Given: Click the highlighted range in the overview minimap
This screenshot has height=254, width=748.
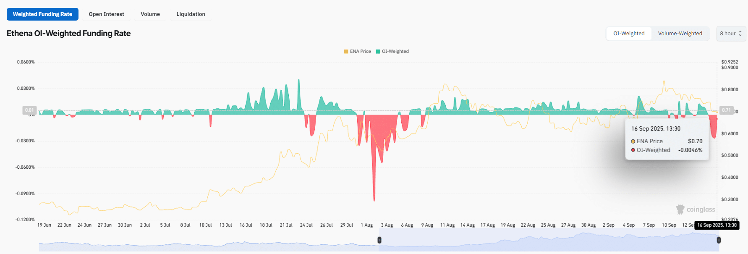Looking at the screenshot, I should pyautogui.click(x=546, y=244).
